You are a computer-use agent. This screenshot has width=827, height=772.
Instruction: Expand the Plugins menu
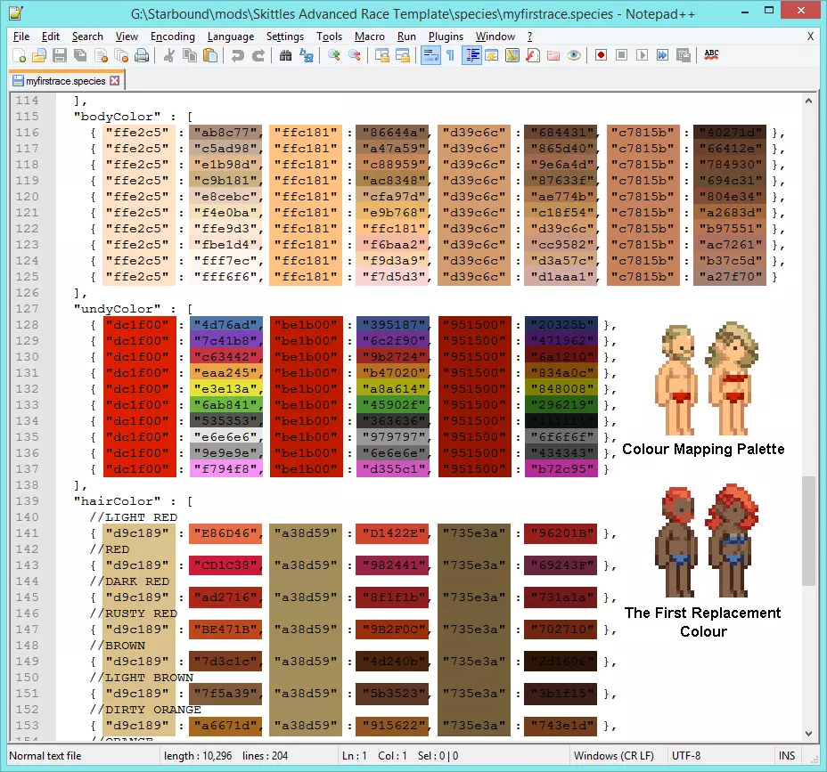(446, 37)
